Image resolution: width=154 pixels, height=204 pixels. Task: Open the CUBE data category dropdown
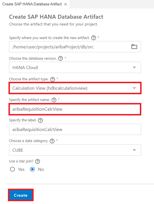point(75,150)
